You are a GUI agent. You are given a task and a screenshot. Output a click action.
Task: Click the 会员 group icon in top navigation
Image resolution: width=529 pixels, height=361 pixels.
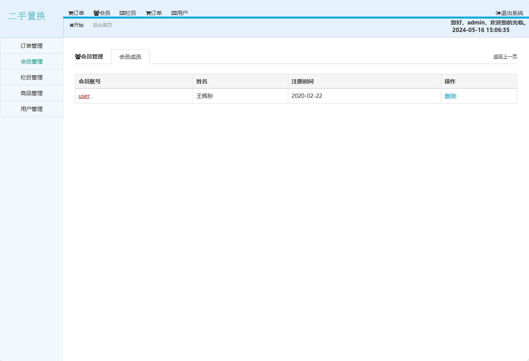tap(96, 13)
